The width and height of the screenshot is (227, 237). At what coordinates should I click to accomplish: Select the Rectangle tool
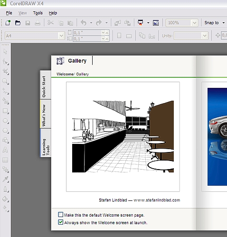click(6, 111)
